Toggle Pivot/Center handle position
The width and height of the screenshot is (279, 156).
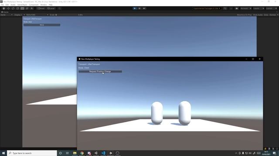pyautogui.click(x=41, y=9)
